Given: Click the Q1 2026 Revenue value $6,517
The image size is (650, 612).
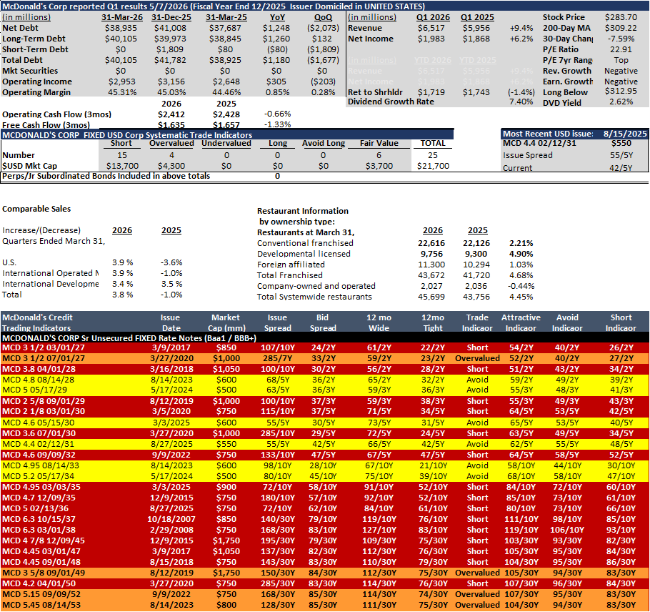Looking at the screenshot, I should (x=431, y=28).
